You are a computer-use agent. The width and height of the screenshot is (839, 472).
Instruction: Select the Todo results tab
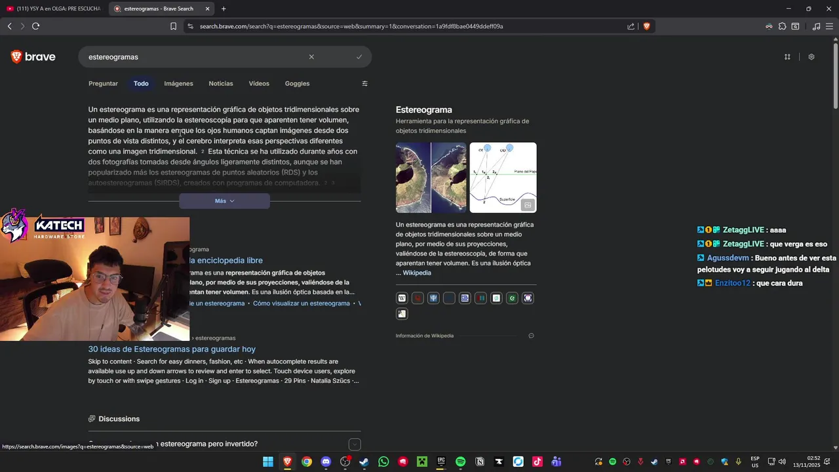pos(141,83)
